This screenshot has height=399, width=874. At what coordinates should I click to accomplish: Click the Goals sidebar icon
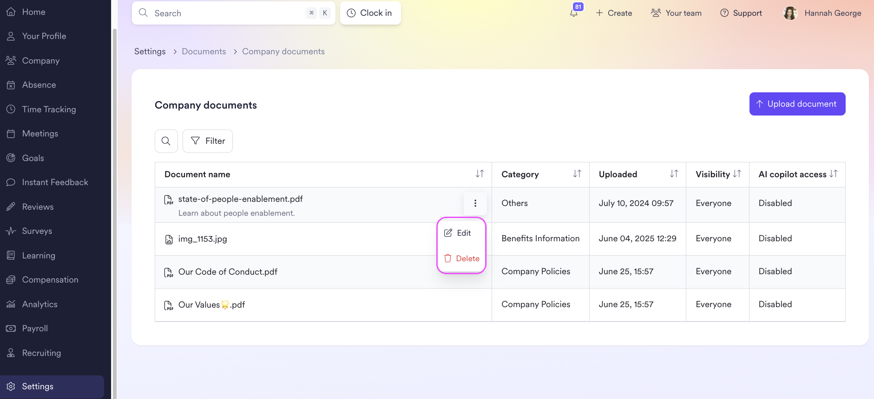pyautogui.click(x=11, y=158)
